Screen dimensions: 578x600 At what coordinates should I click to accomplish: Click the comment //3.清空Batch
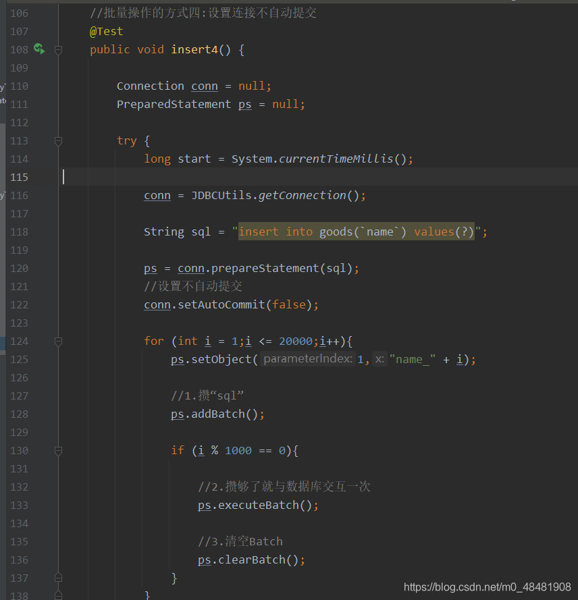pos(240,541)
